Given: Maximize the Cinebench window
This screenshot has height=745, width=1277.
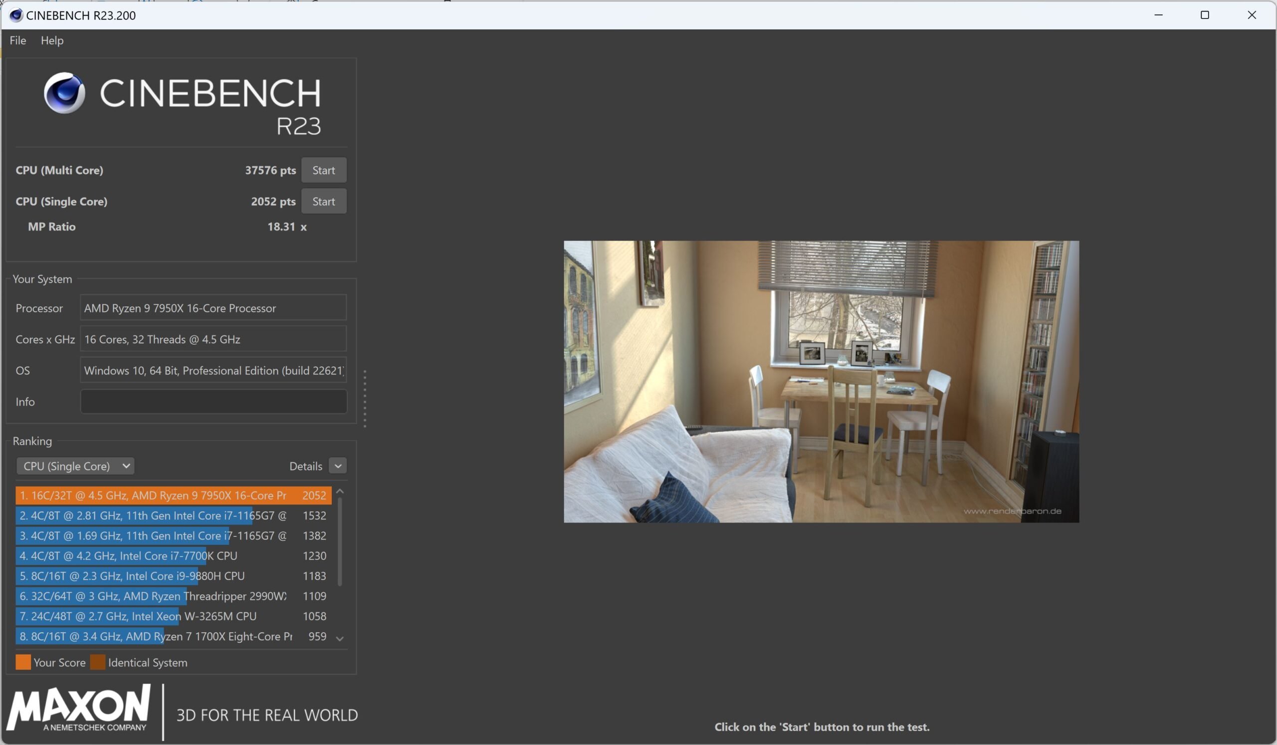Looking at the screenshot, I should click(1205, 15).
